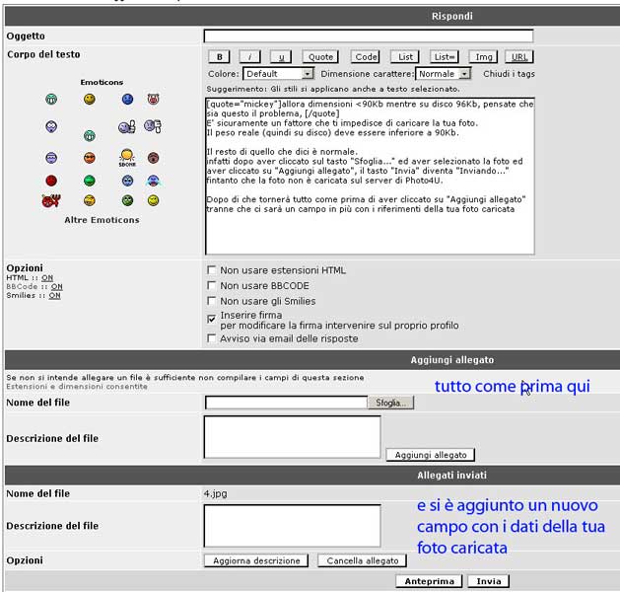This screenshot has height=592, width=620.
Task: Apply bold with the B button
Action: (x=222, y=57)
